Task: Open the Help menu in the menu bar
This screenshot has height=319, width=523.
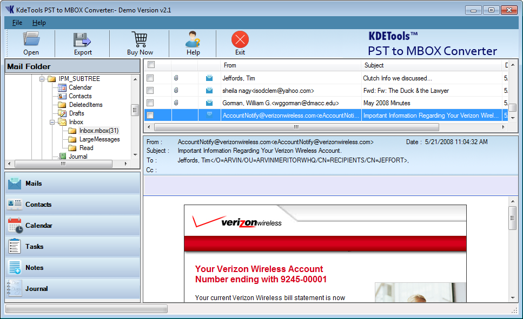Action: 39,23
